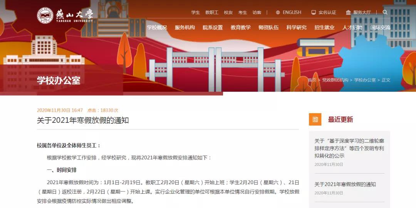The width and height of the screenshot is (416, 208).
Task: Open the 校友 link
Action: coord(228,12)
